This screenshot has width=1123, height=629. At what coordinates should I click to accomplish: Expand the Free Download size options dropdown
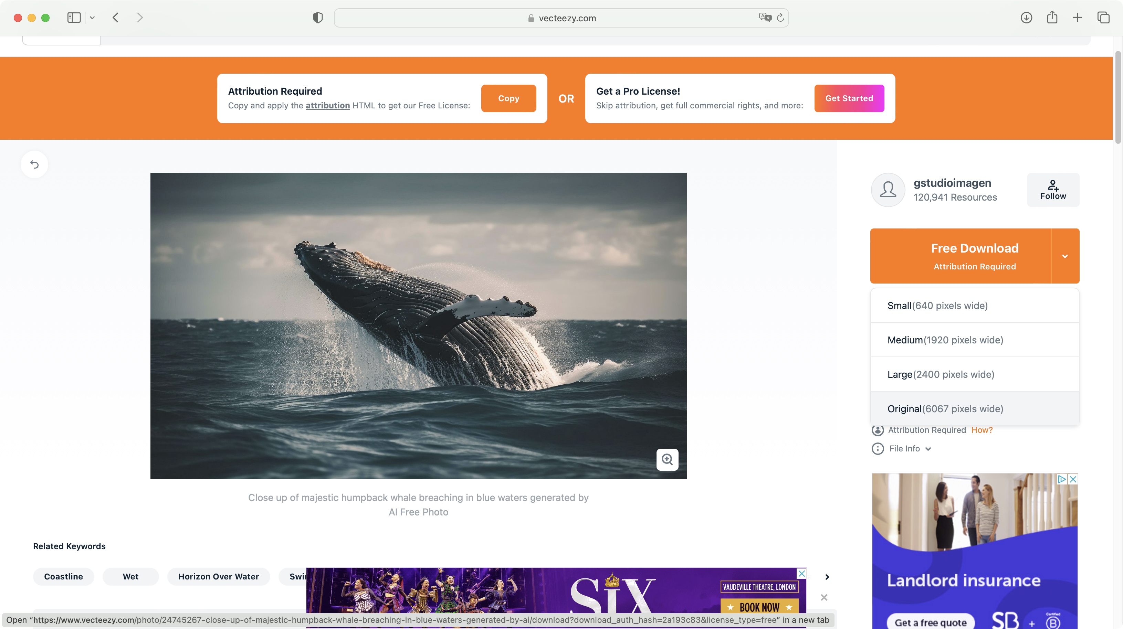(x=1065, y=256)
